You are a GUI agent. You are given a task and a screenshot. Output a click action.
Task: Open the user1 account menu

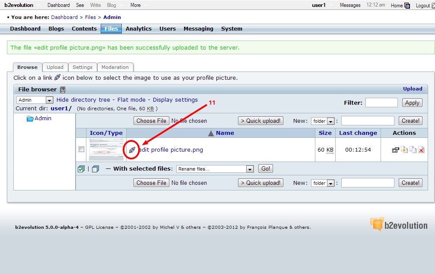click(319, 5)
